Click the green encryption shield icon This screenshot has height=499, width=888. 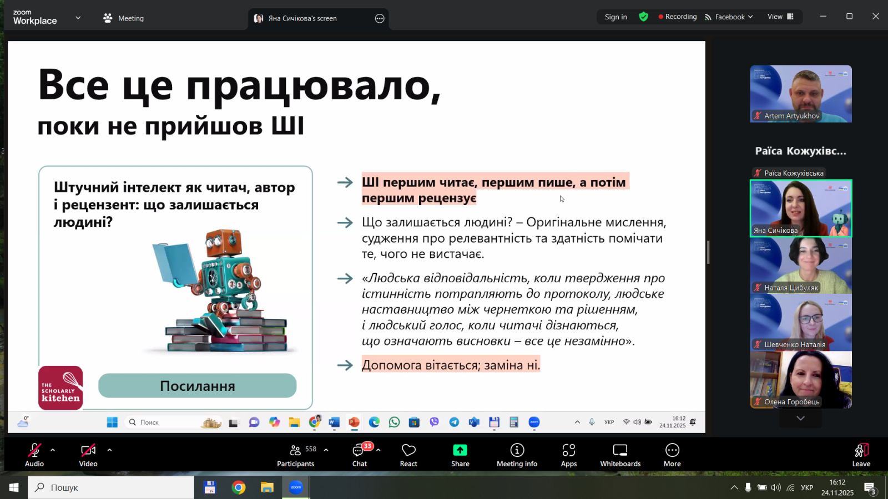(x=643, y=17)
